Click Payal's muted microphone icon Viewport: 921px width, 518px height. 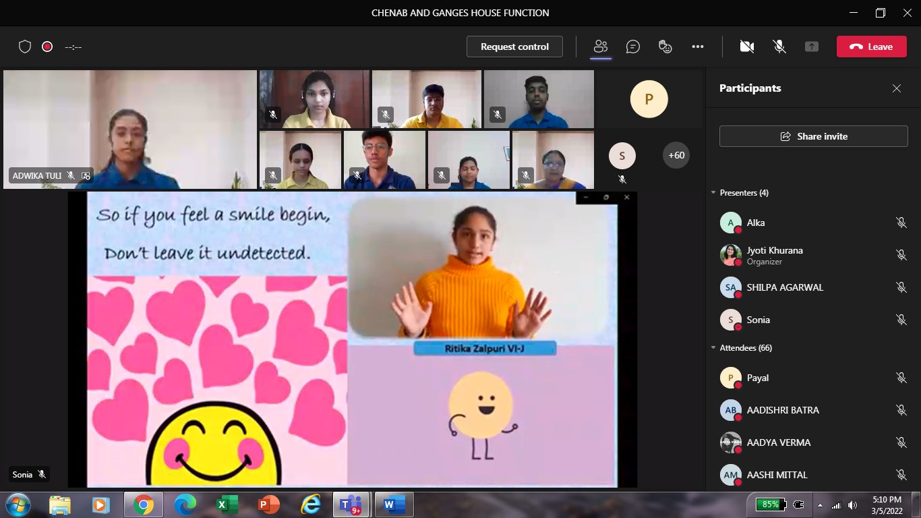pos(901,378)
